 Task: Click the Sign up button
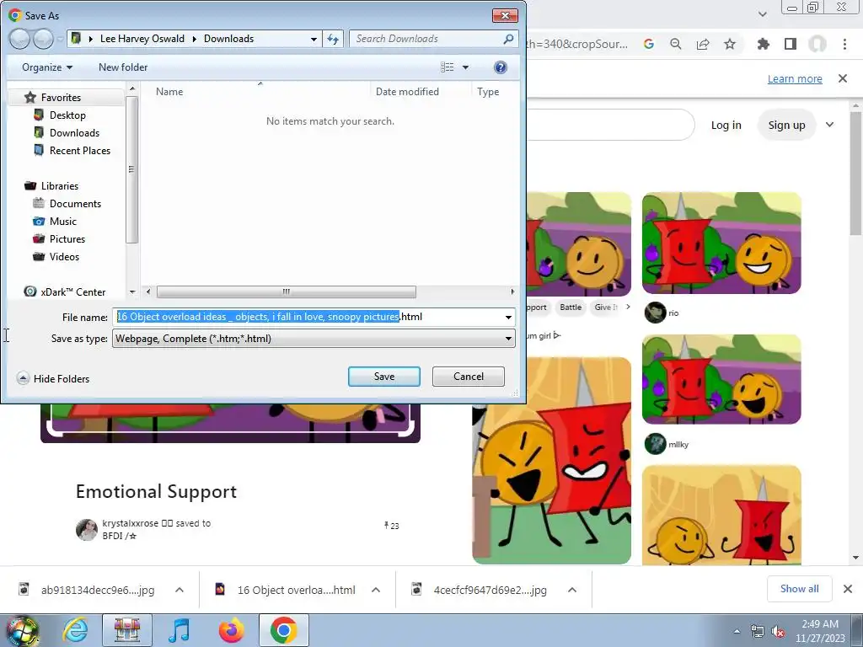[786, 125]
